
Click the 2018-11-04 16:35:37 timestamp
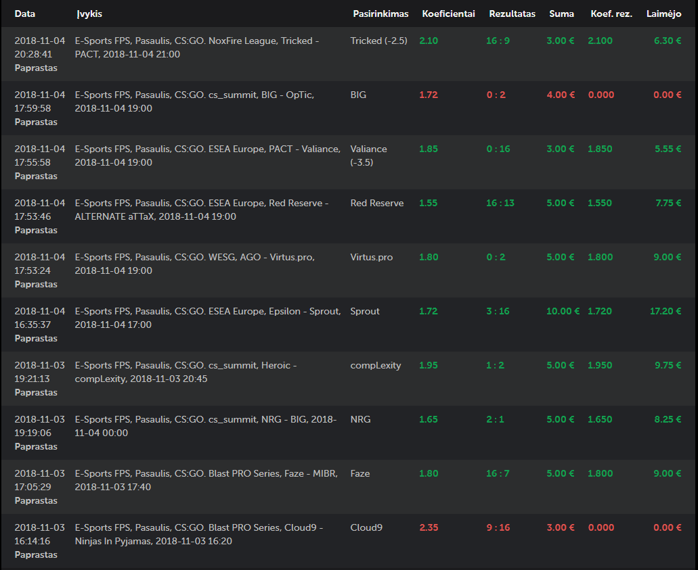[x=40, y=318]
